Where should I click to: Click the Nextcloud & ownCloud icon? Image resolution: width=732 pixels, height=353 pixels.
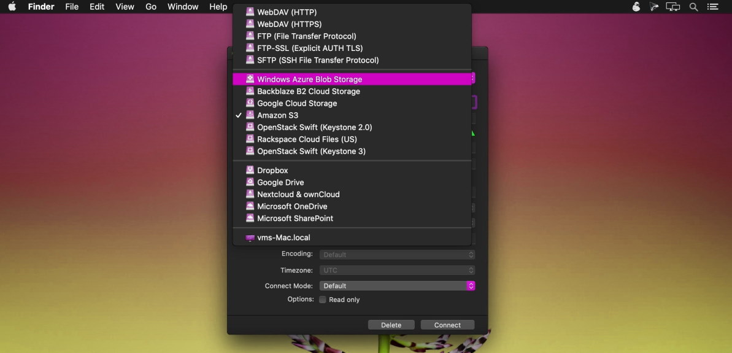pos(250,194)
